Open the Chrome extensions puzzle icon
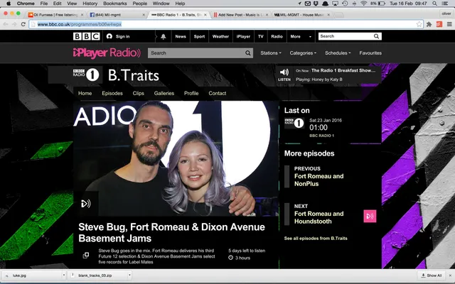Screen dimensions: 455x284 [429, 24]
